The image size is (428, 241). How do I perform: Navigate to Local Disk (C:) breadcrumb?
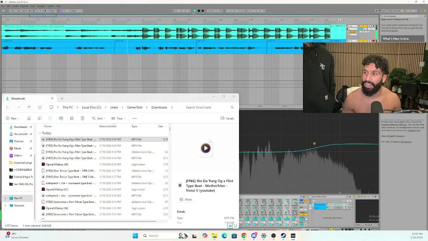[91, 107]
